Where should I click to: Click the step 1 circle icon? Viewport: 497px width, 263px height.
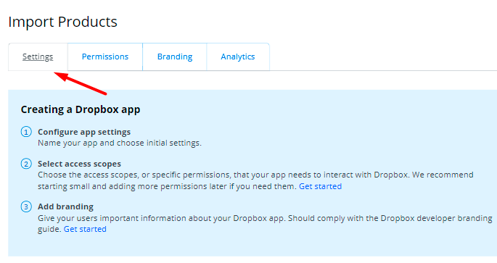click(26, 132)
